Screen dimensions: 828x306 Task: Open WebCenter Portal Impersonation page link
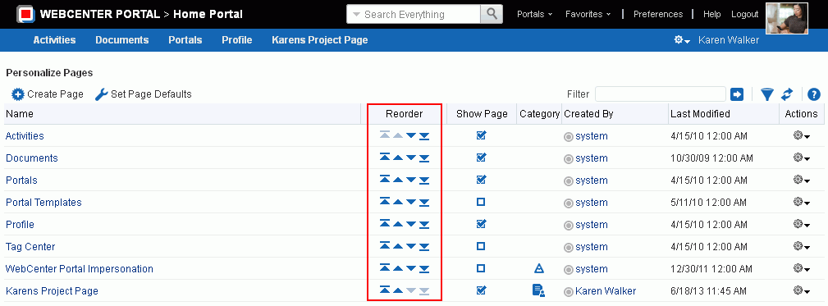pos(80,269)
